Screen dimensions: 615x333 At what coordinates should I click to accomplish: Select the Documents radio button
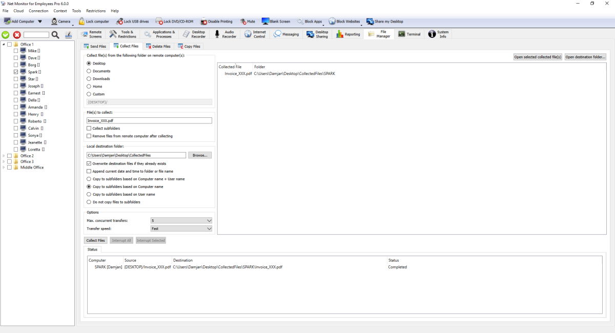point(89,71)
